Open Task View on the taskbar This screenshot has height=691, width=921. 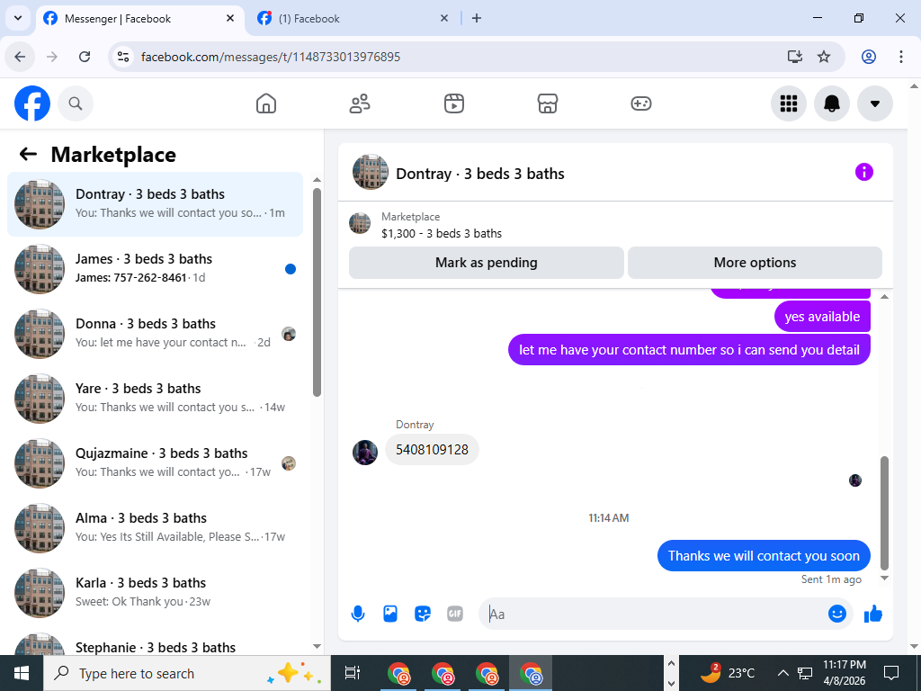(x=353, y=673)
